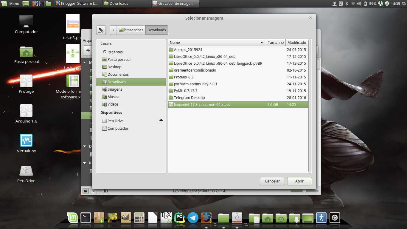Select Computador under Dispositivos
This screenshot has height=229, width=407.
click(118, 128)
